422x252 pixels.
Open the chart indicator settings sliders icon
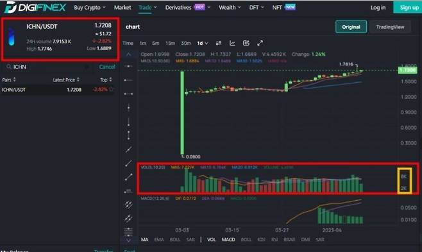pos(219,43)
